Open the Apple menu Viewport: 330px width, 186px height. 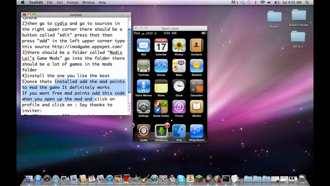point(22,2)
